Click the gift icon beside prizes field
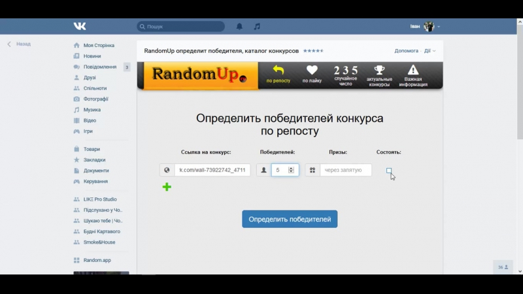Screen dimensions: 523x294 pos(312,170)
